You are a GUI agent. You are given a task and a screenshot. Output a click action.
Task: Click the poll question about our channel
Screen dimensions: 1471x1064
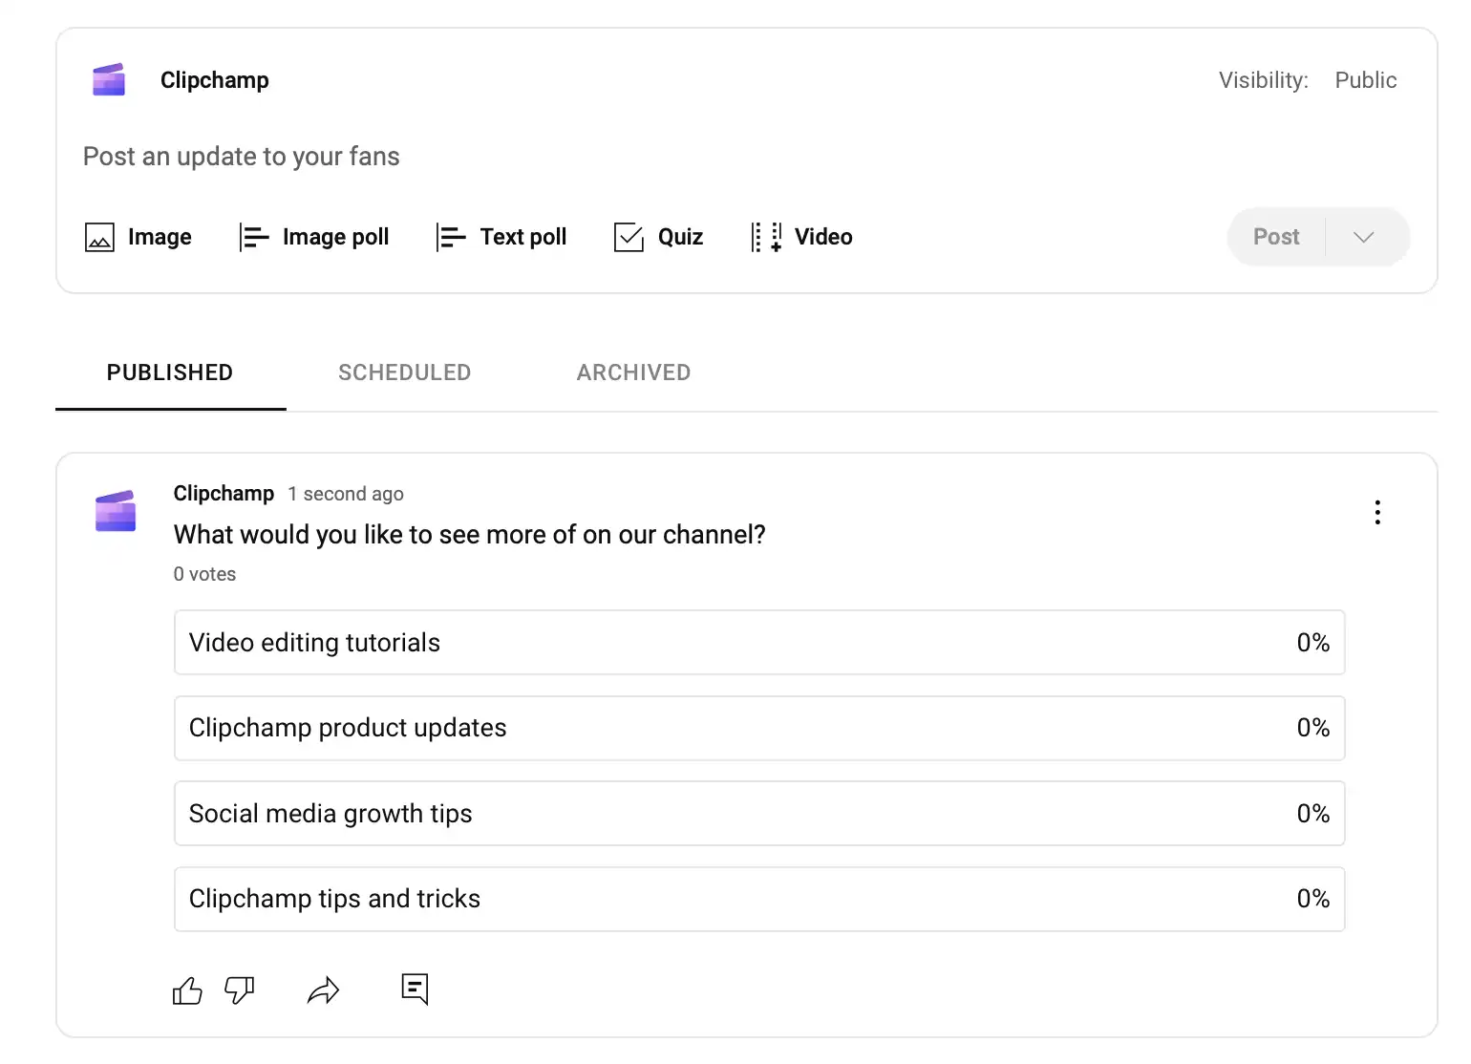tap(469, 535)
